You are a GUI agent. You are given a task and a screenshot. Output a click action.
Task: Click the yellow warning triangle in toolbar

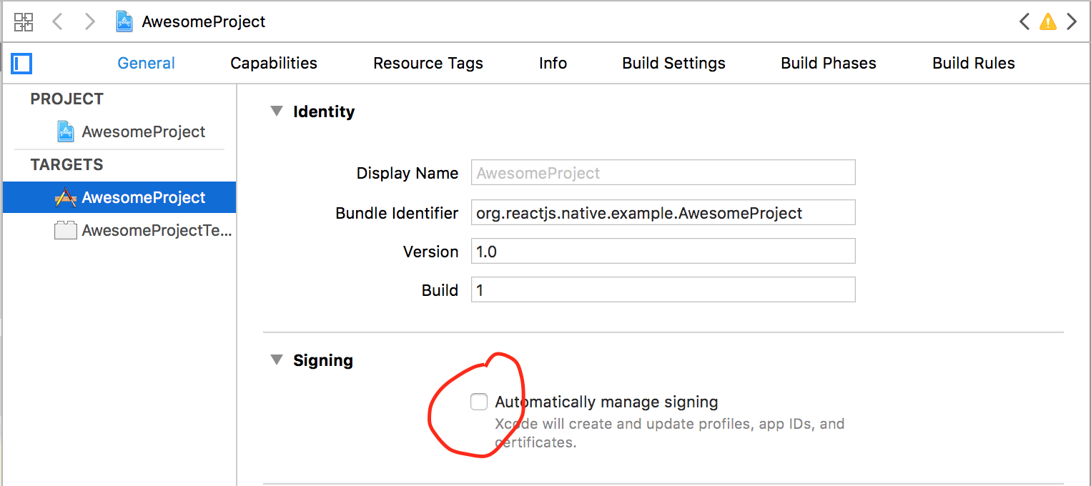tap(1048, 21)
